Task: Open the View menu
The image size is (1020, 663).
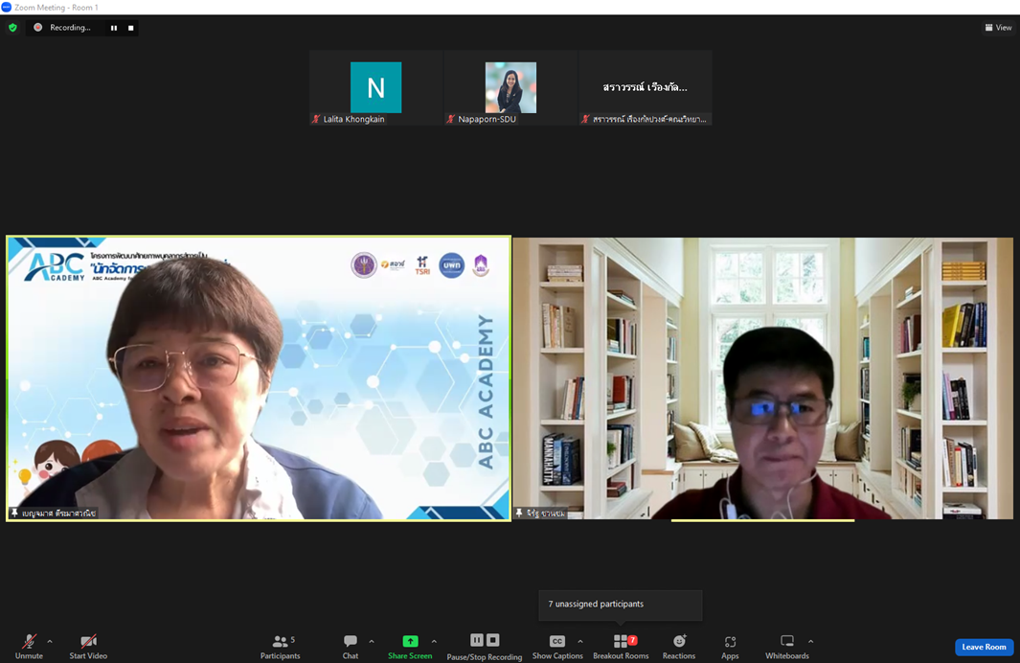Action: 998,27
